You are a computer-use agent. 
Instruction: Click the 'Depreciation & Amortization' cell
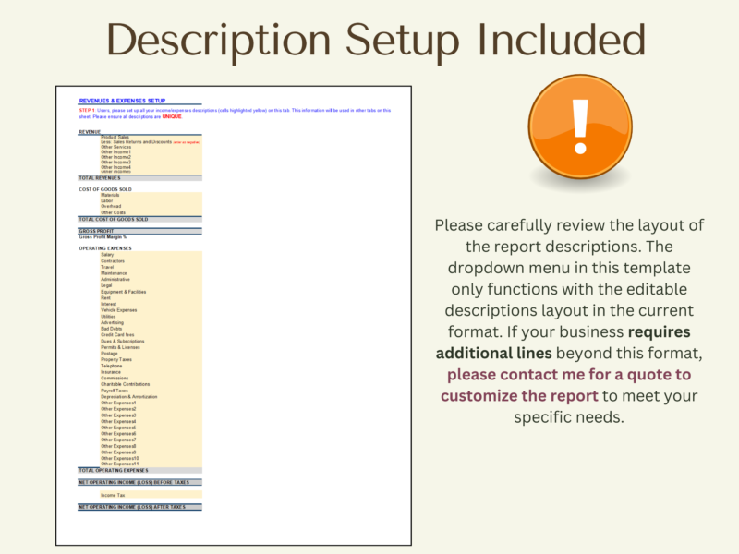[x=151, y=397]
